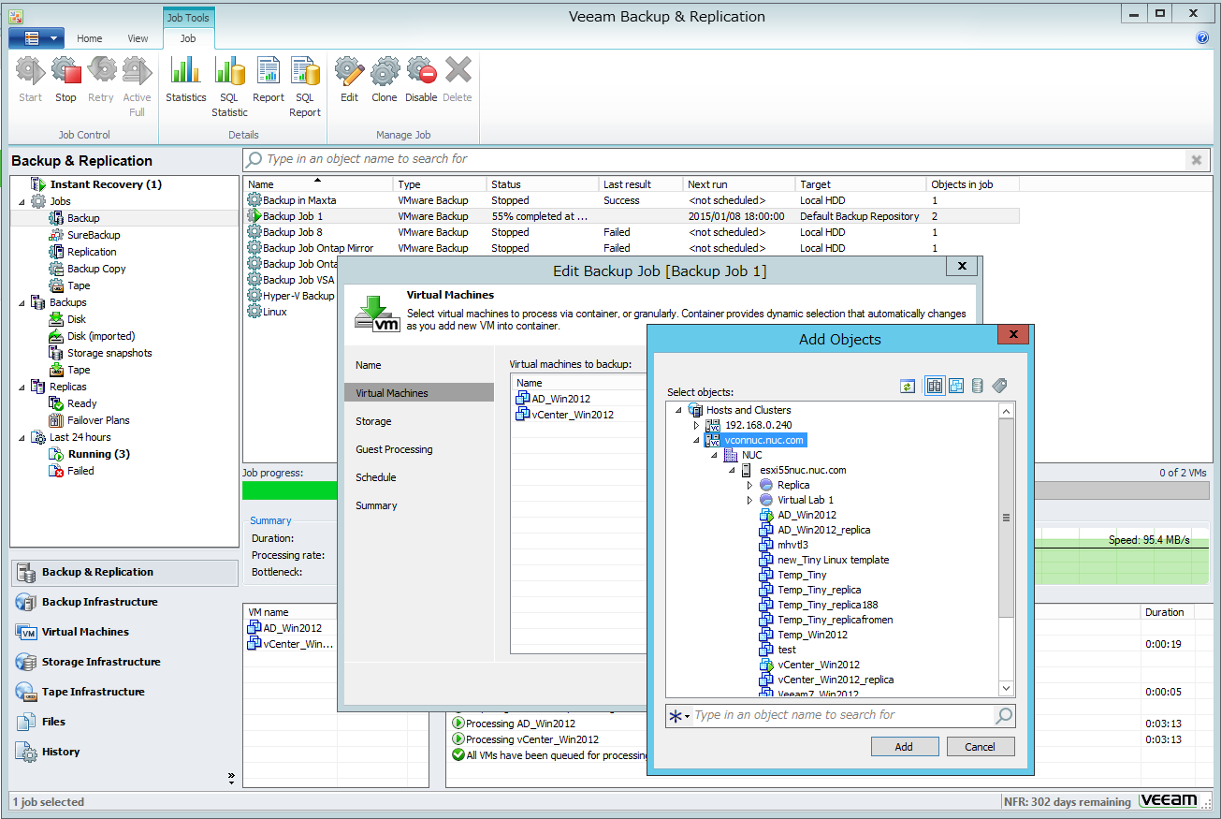
Task: Switch to Hosts and Clusters view
Action: [935, 386]
